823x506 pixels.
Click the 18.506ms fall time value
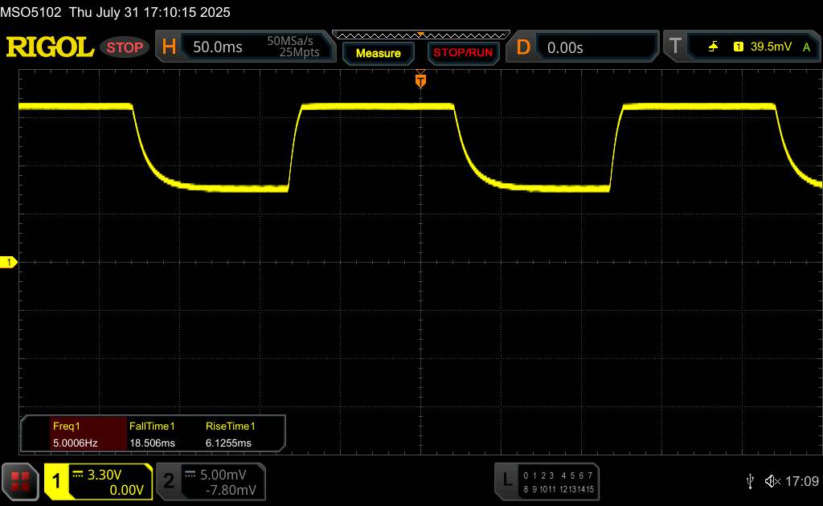152,443
